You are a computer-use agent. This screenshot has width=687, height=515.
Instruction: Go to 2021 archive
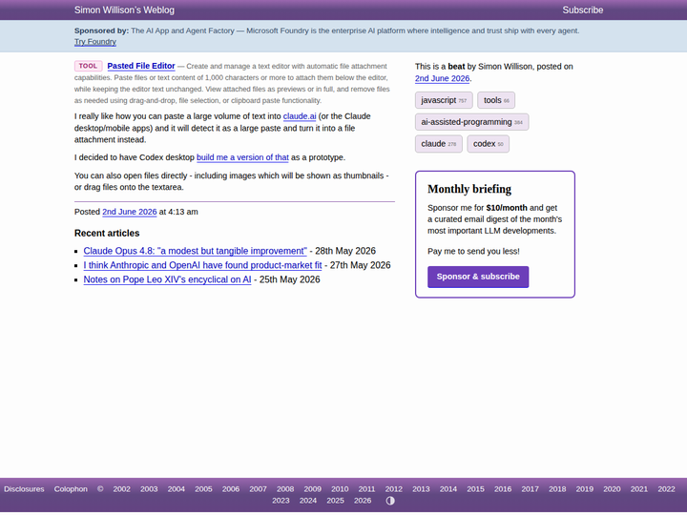(638, 488)
